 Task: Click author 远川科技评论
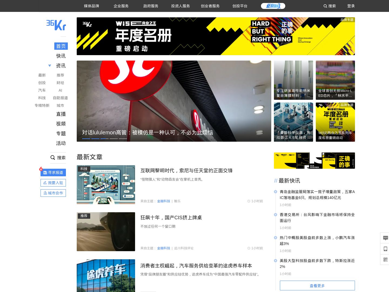tap(184, 248)
